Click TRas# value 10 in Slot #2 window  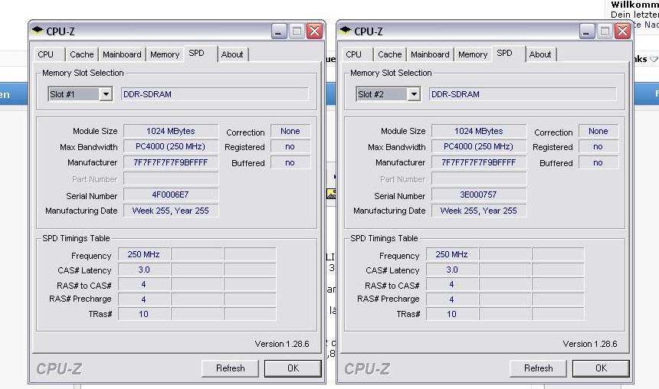click(x=452, y=314)
